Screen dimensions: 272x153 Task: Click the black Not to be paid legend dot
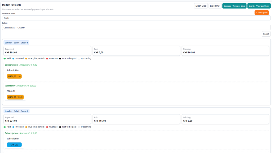coord(60,58)
